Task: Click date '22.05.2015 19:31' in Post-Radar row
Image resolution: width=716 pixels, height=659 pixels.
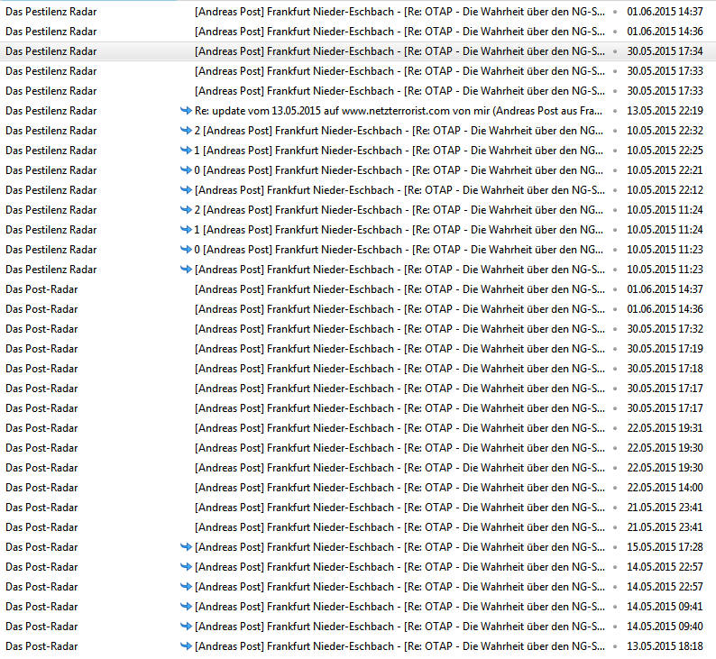Action: click(665, 428)
